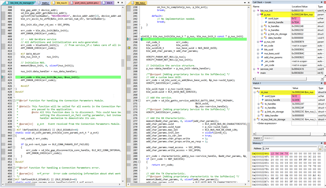
Task: Select 0x7834 service_handle value in Locals
Action: coord(295,22)
